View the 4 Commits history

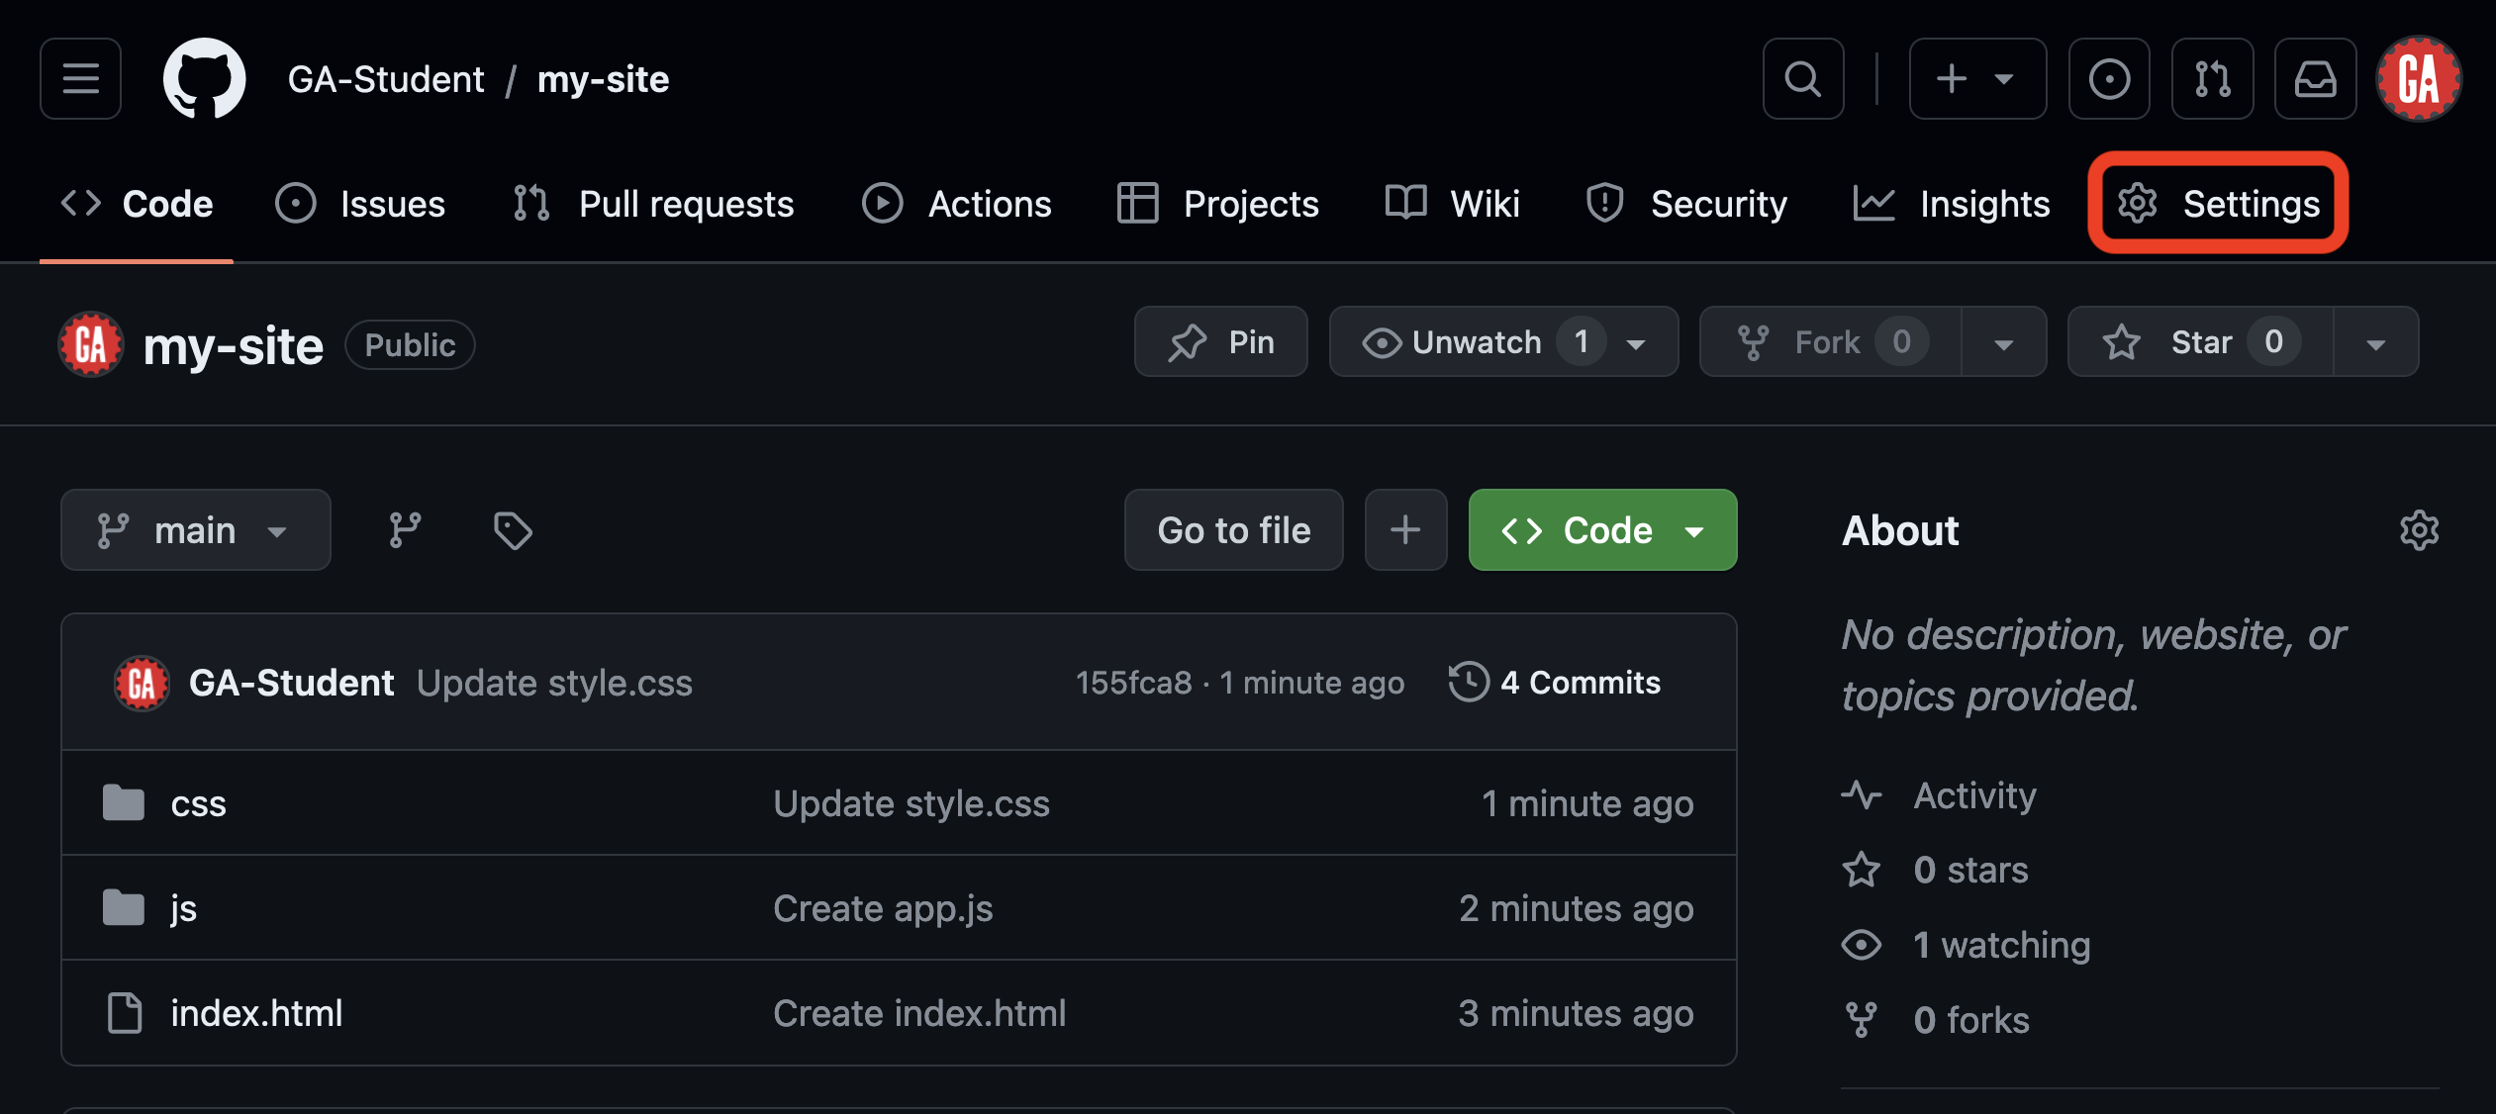(1556, 682)
